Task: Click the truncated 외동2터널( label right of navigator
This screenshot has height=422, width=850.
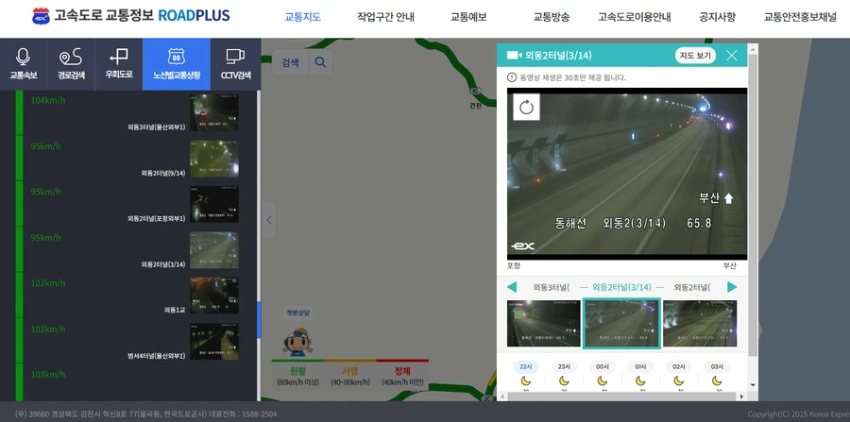Action: (692, 287)
